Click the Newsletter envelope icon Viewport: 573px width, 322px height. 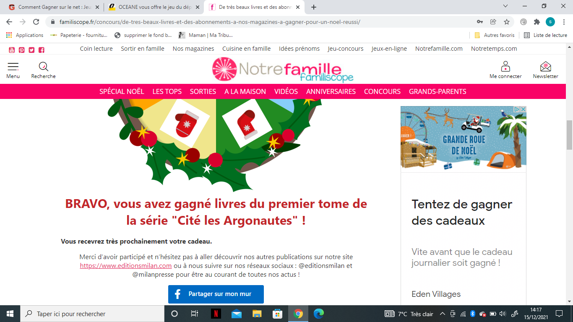545,66
